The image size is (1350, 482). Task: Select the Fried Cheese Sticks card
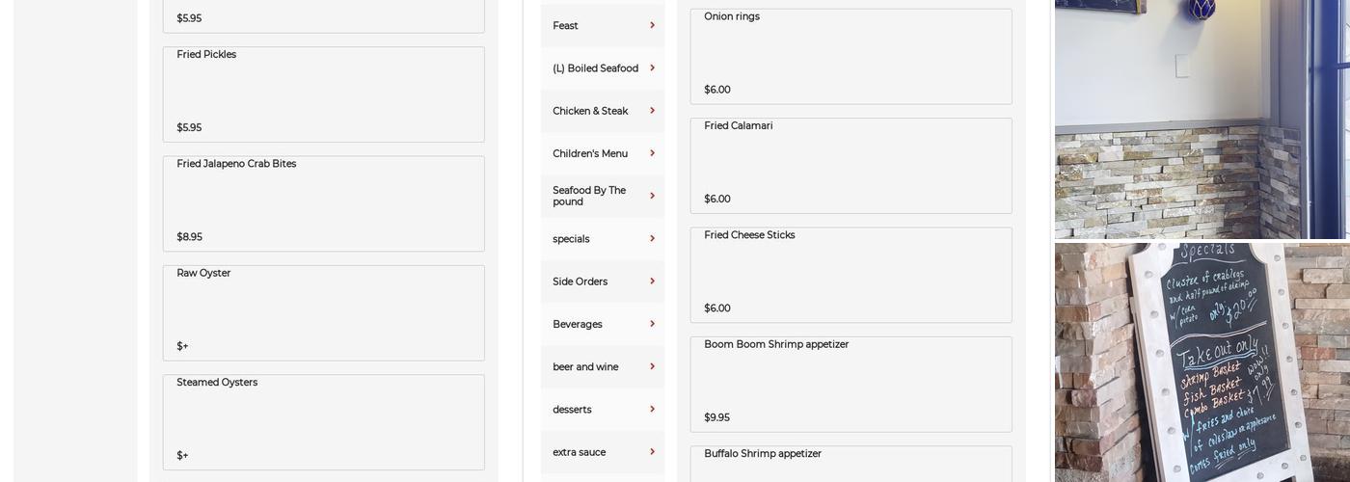850,275
